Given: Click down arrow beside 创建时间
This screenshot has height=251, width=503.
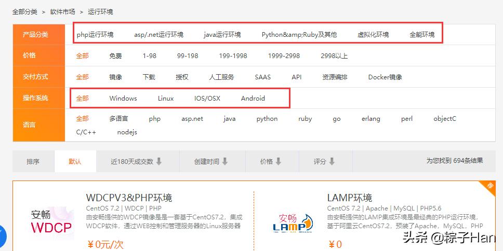Looking at the screenshot, I should [x=225, y=161].
